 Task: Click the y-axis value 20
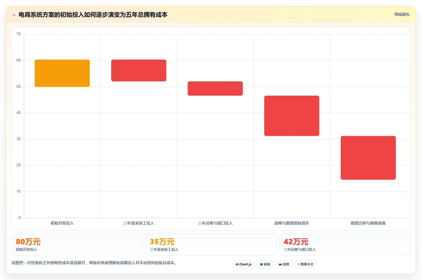(18, 165)
